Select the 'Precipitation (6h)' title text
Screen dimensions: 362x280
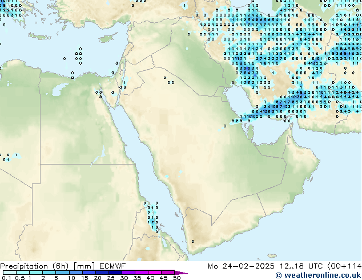point(34,266)
